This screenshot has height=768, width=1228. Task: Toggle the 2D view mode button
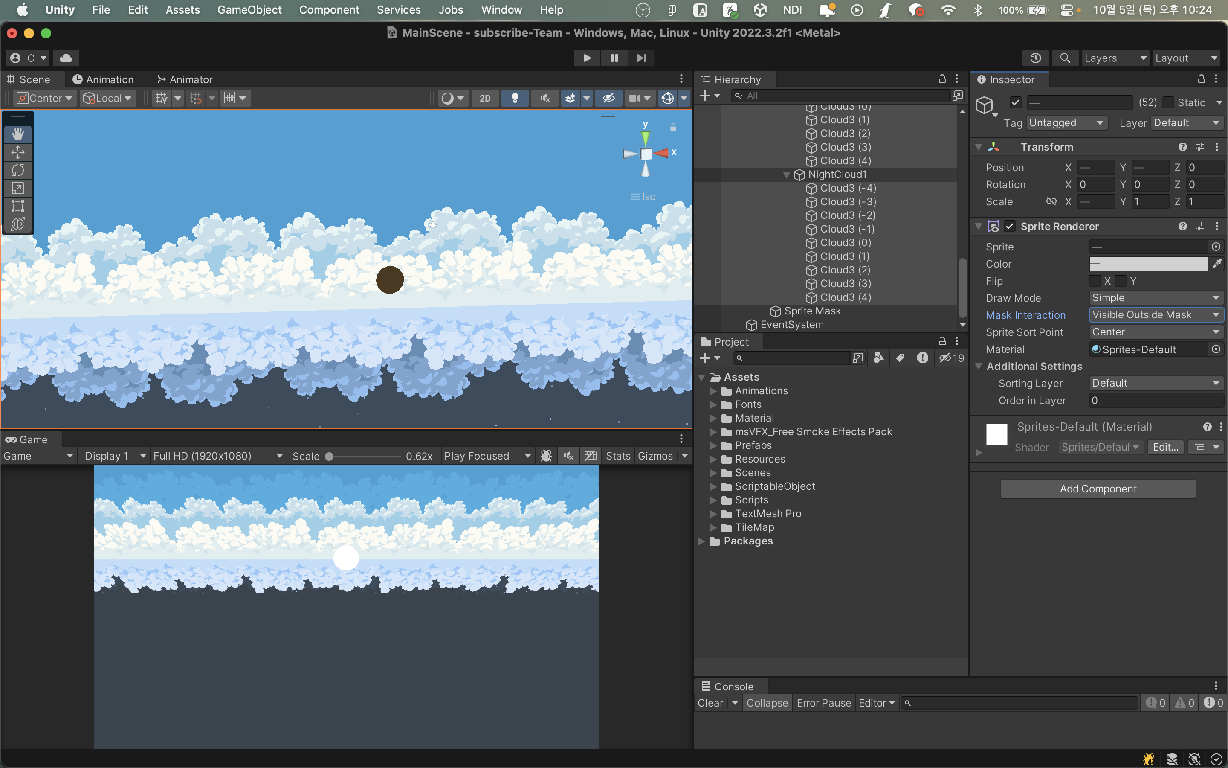click(x=485, y=98)
